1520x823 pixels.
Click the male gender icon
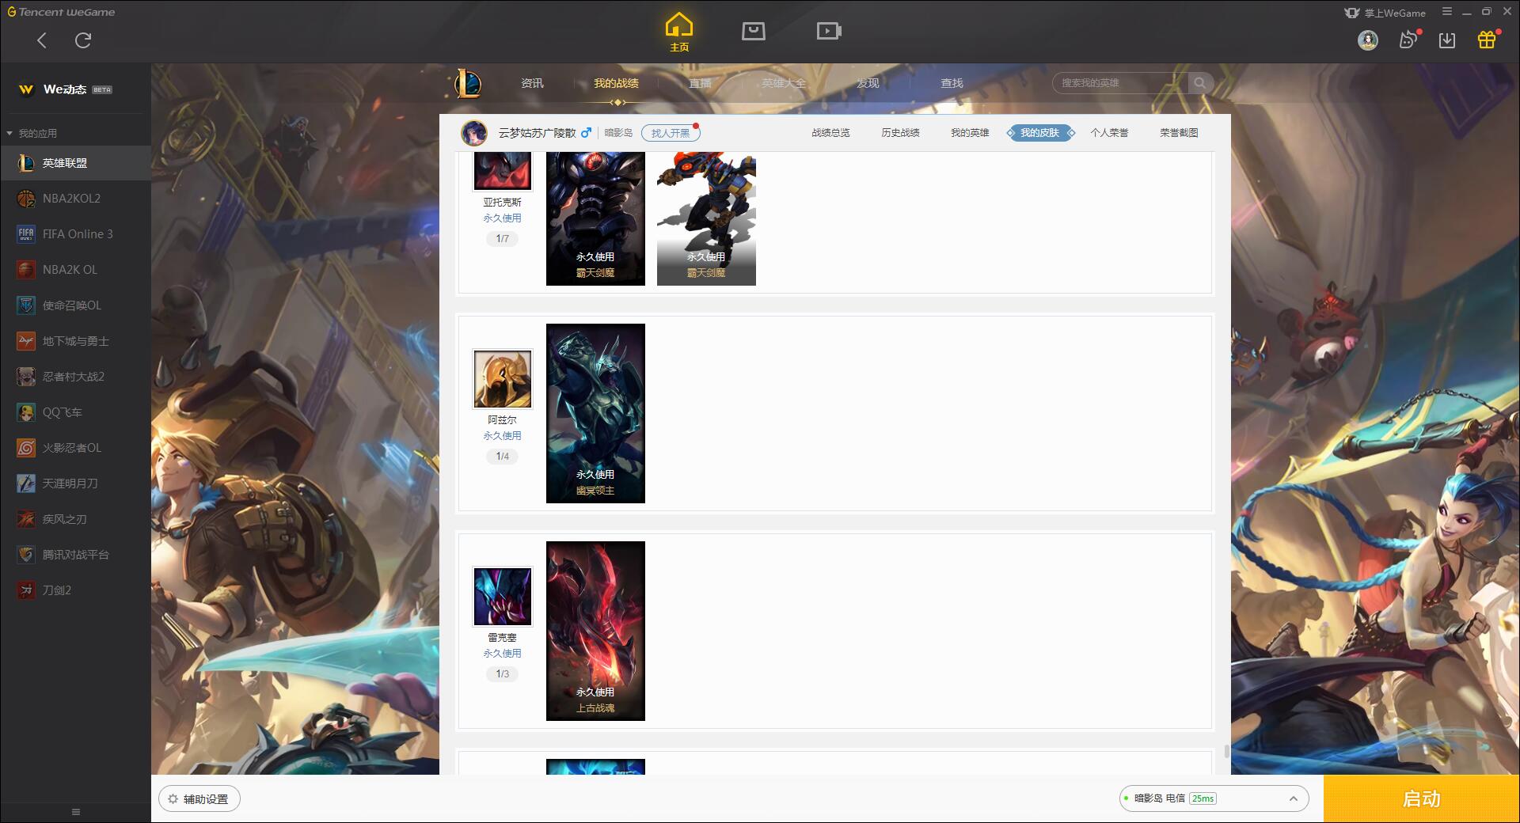[586, 133]
